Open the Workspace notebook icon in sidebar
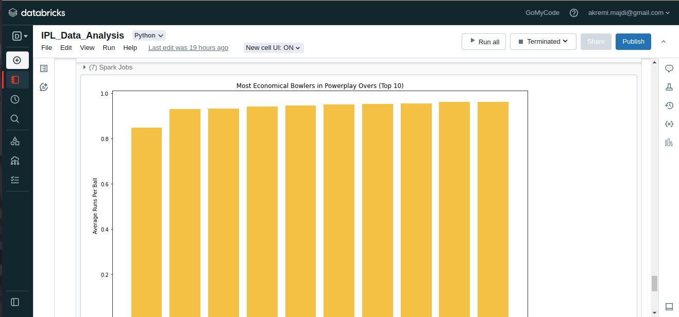This screenshot has height=317, width=679. point(15,80)
